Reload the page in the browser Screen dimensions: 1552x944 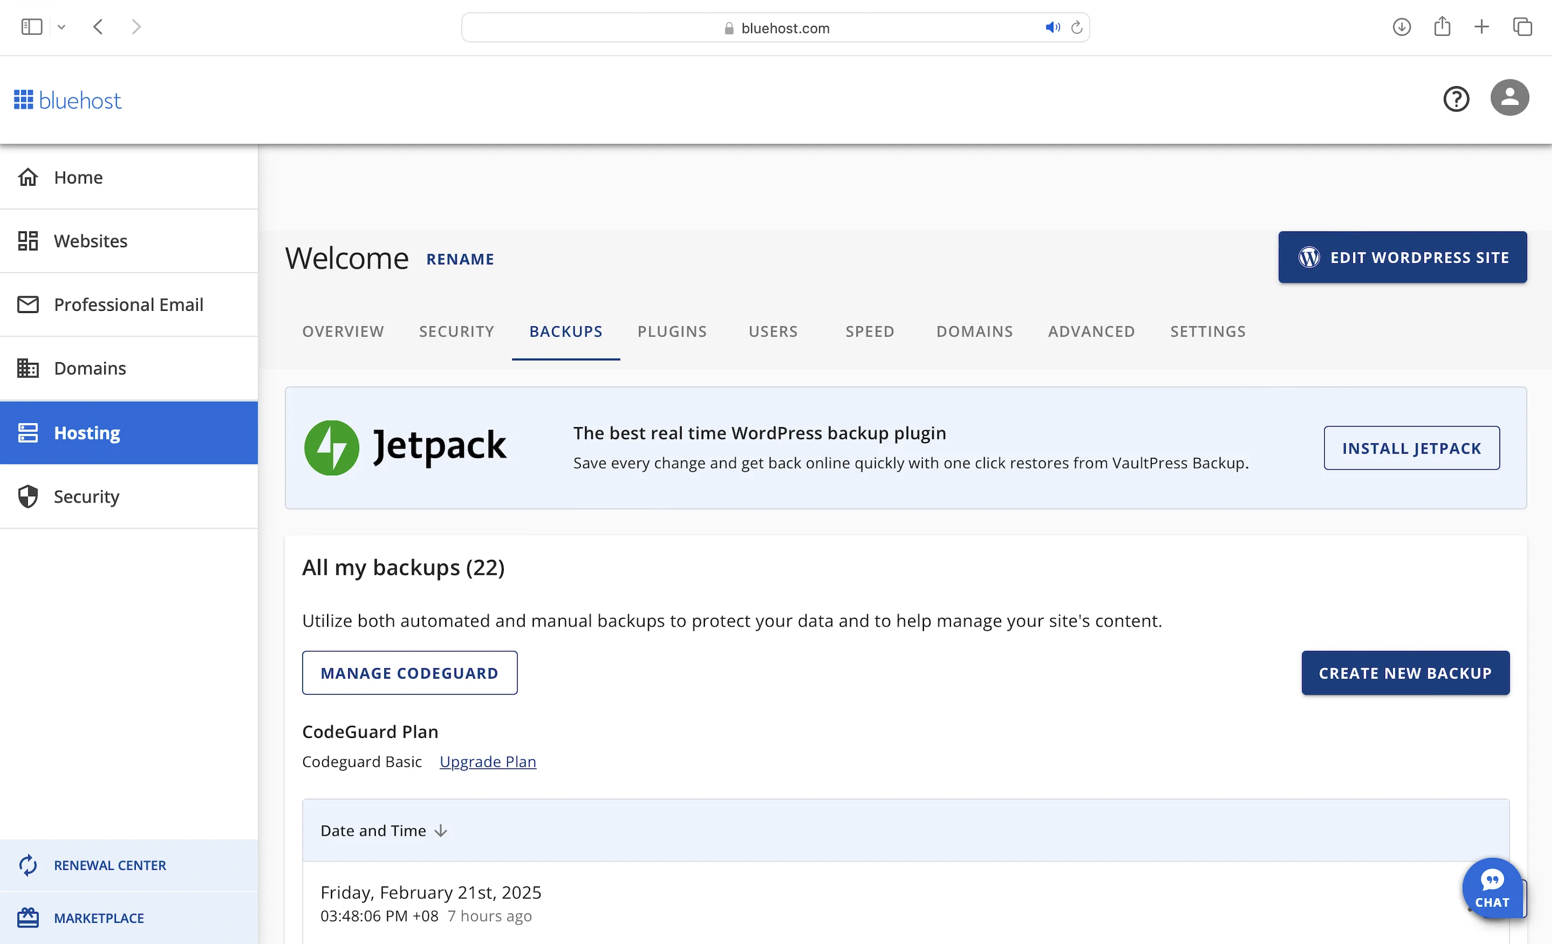(x=1076, y=28)
